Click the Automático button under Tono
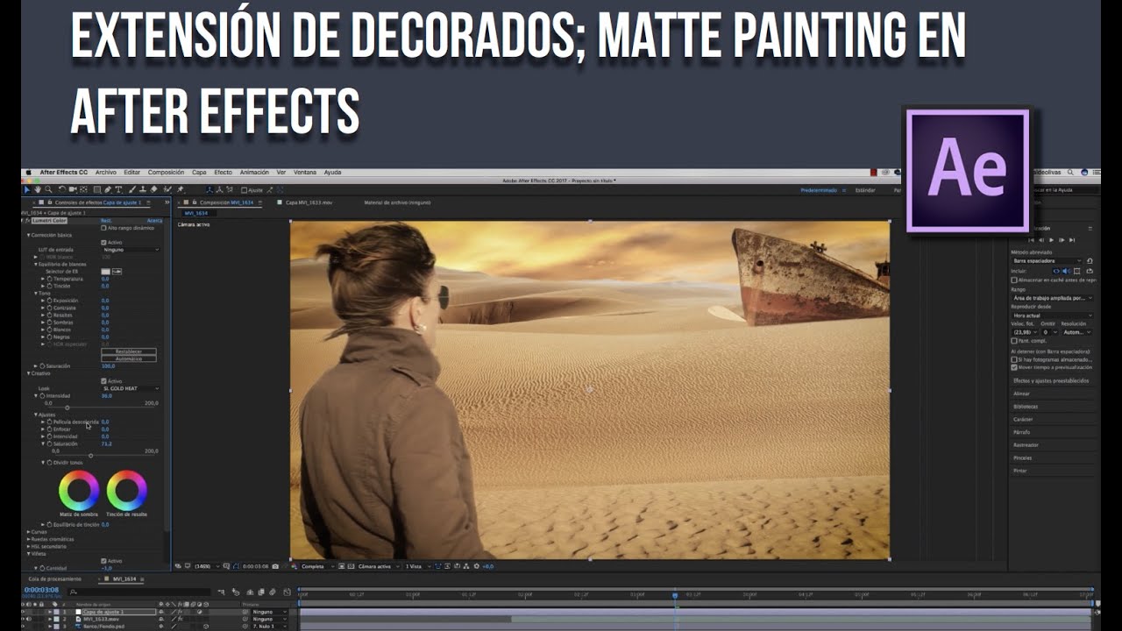 pyautogui.click(x=129, y=358)
